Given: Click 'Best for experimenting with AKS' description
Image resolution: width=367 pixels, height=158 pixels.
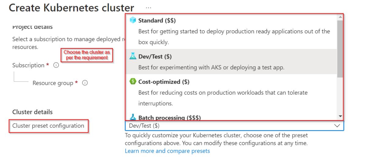Looking at the screenshot, I should coord(211,67).
